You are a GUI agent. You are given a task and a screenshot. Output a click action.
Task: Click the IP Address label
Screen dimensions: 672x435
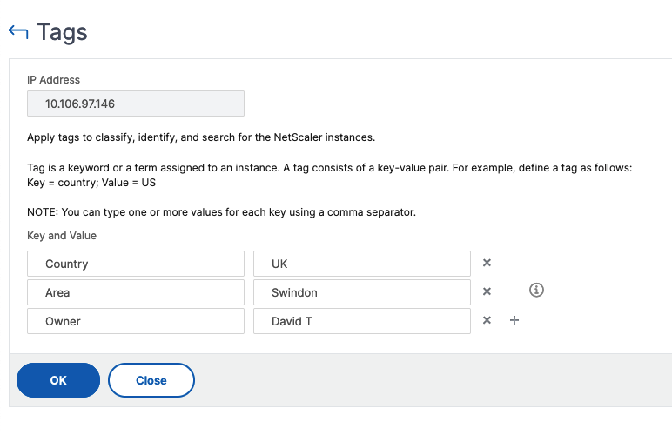(54, 80)
